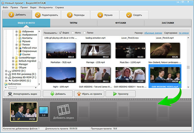This screenshot has width=194, height=133.
Task: Click the orange checkmark Создать step icon
Action: (129, 15)
